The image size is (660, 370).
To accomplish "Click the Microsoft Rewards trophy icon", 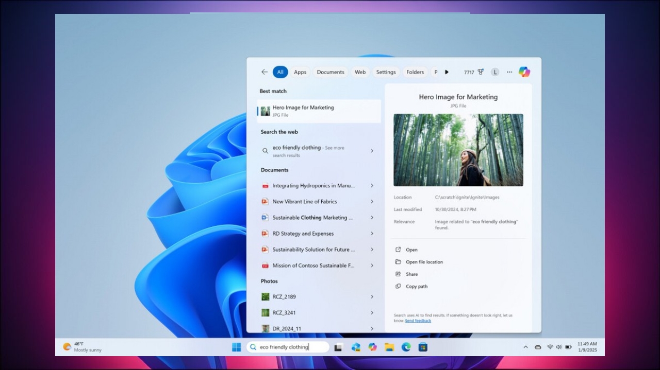I will [x=480, y=72].
